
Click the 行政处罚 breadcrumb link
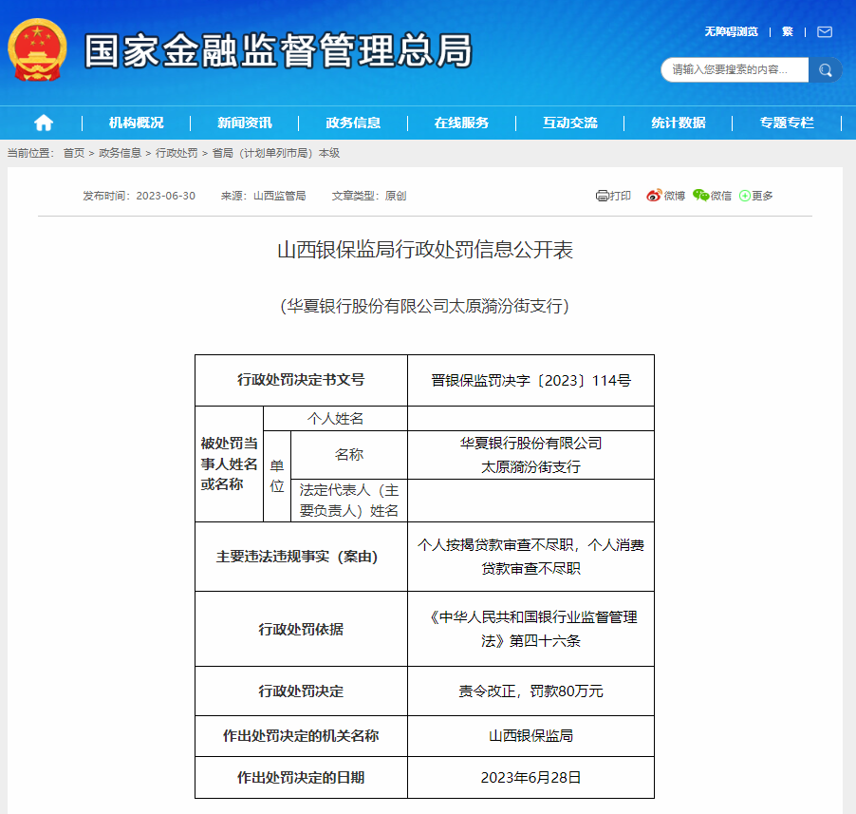point(177,153)
